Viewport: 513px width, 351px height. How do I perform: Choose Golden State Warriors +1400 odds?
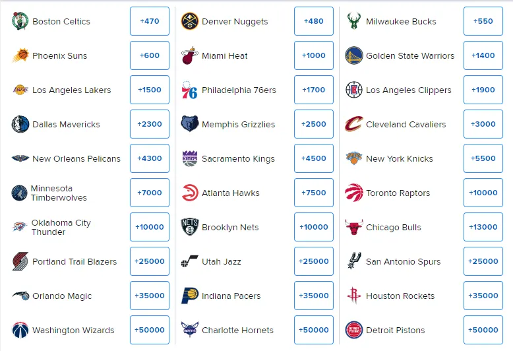(x=483, y=55)
